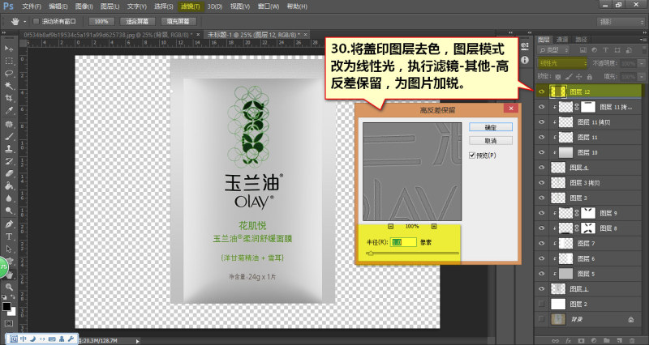This screenshot has height=345, width=649.
Task: Select the Magic Wand tool
Action: (x=9, y=86)
